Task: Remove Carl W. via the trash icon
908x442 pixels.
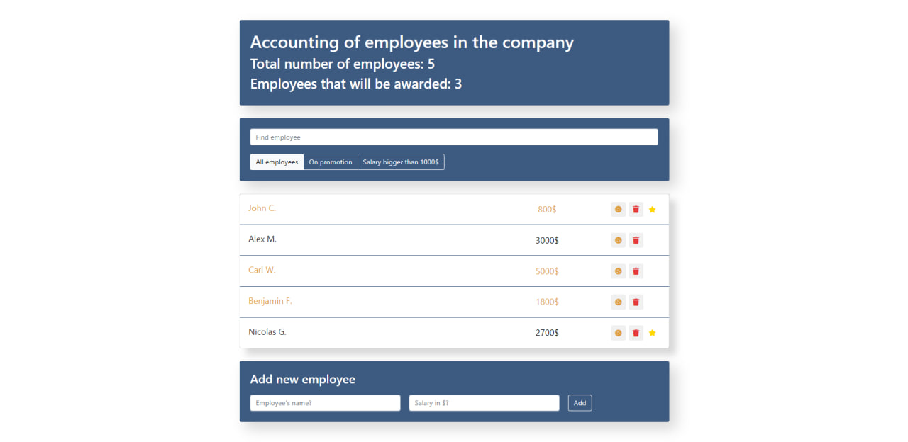Action: [x=636, y=271]
